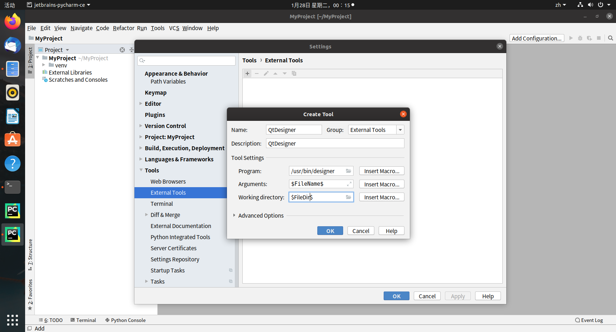Viewport: 616px width, 332px height.
Task: Open the Refactor menu
Action: (124, 28)
